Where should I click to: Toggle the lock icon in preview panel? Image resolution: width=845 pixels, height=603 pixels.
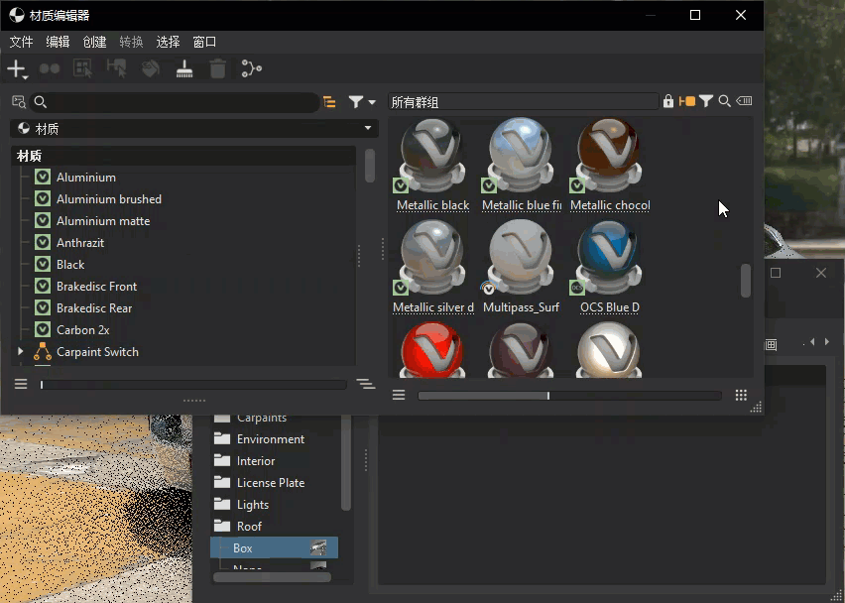click(x=668, y=101)
